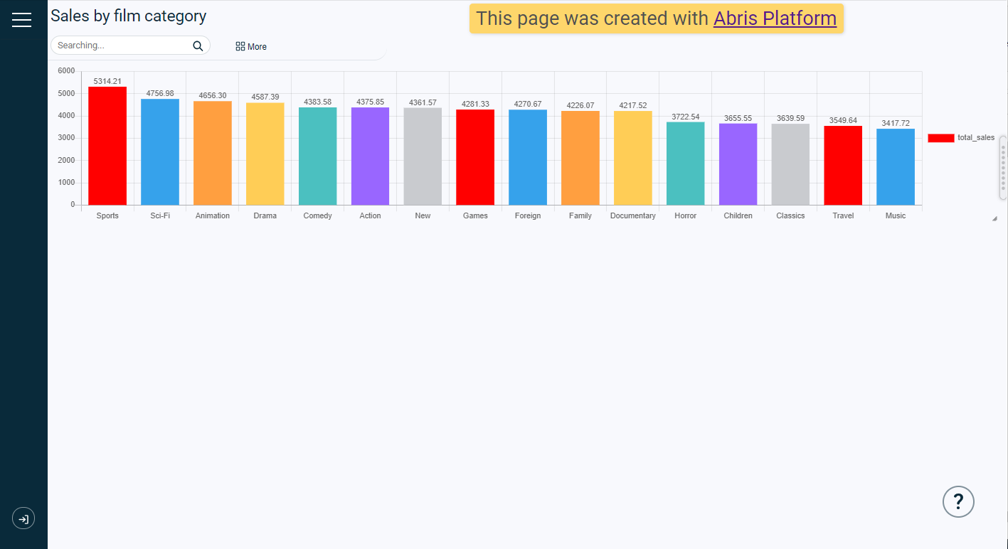
Task: Click the red Sports bar
Action: 107,146
